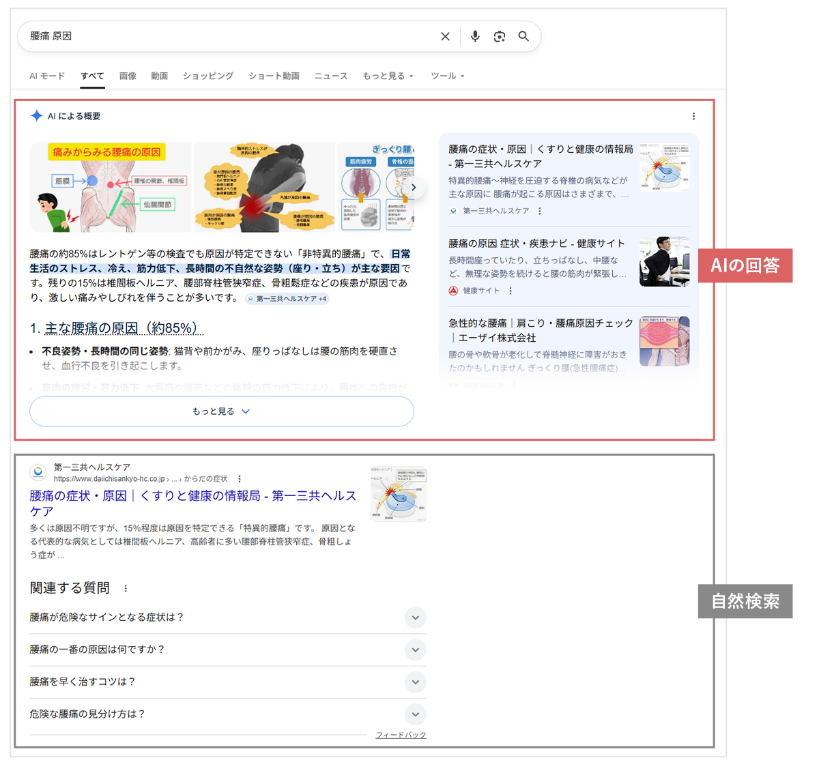Expand question 腰痛が危険なサインとなる症状は？
Viewport: 819px width, 773px height.
pos(415,618)
